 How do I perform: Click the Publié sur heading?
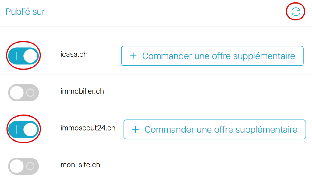(25, 11)
